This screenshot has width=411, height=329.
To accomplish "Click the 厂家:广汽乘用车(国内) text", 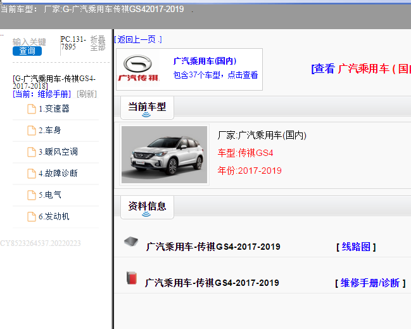I will (x=262, y=136).
